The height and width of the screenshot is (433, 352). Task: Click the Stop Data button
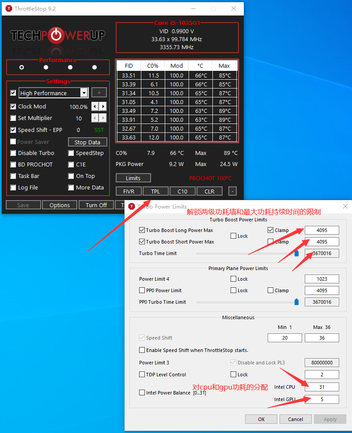point(87,142)
